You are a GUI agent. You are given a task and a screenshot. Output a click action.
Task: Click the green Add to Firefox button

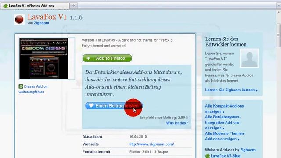[x=107, y=58]
